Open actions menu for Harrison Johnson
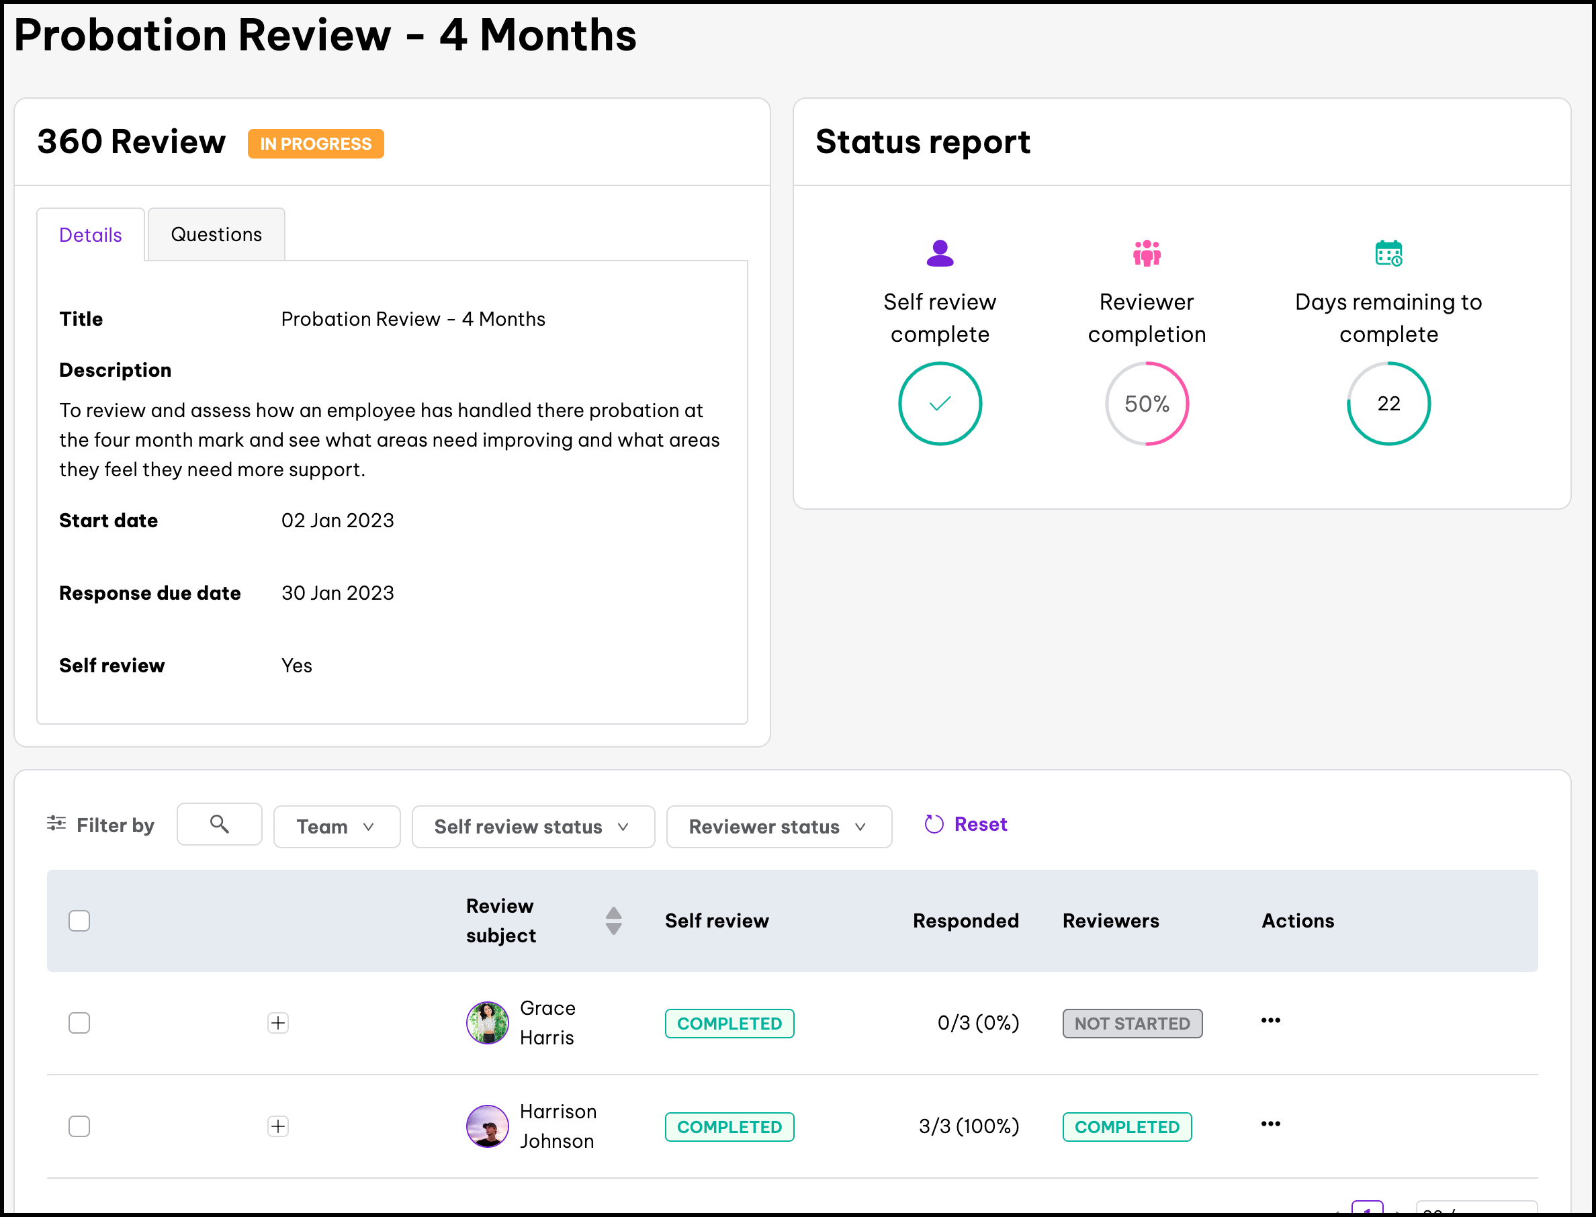The image size is (1596, 1217). [x=1270, y=1124]
